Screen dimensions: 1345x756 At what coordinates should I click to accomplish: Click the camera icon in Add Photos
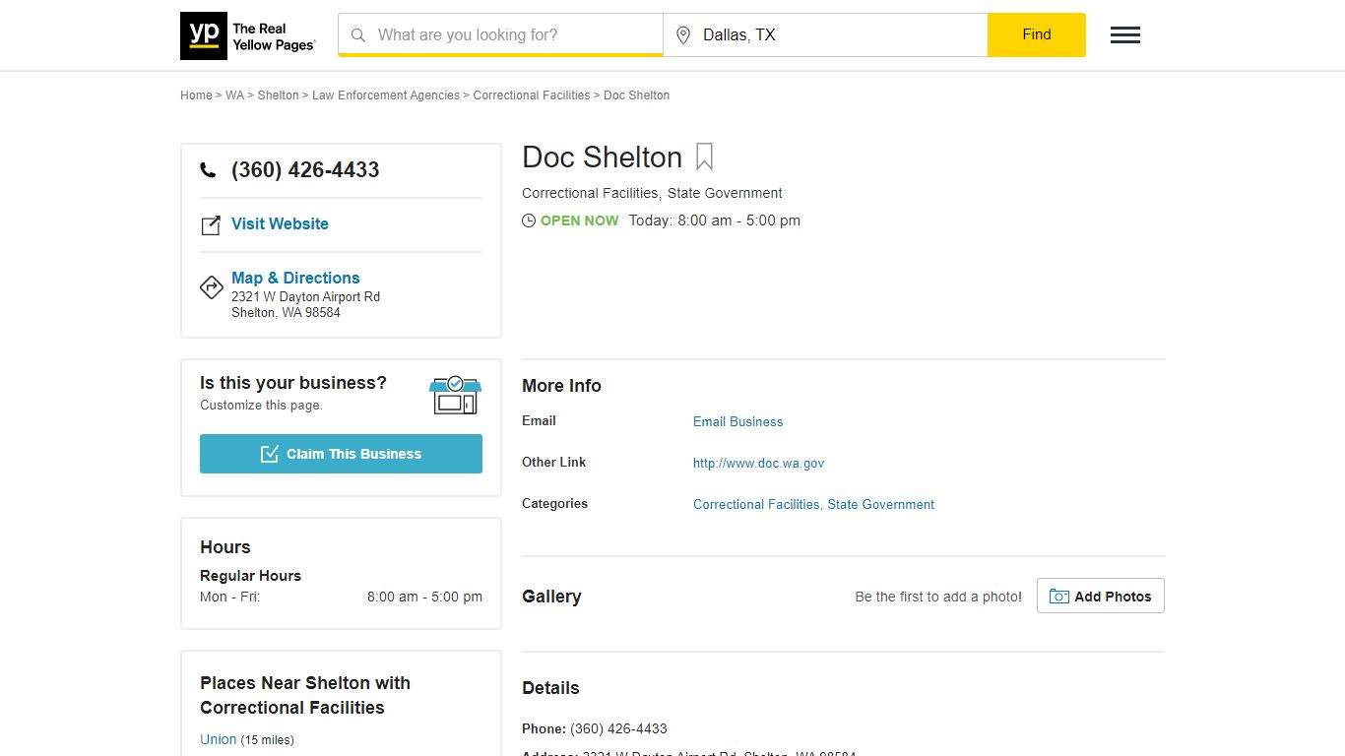[1059, 597]
